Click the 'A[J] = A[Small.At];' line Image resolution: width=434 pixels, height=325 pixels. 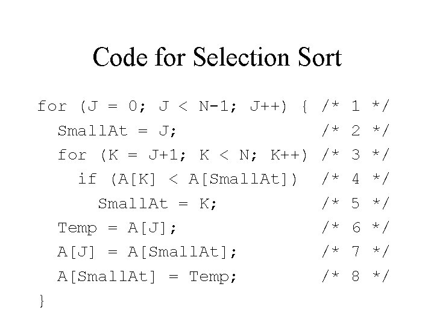147,252
